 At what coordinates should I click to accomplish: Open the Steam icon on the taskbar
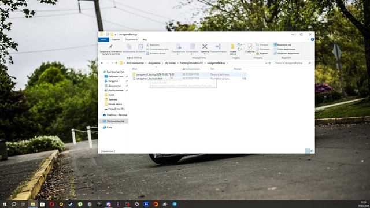coord(71,204)
